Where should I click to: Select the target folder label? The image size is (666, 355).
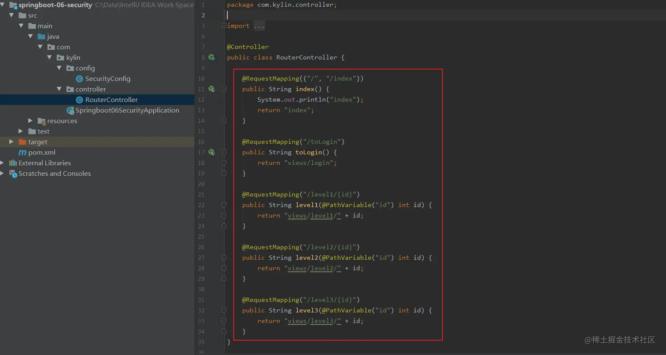[x=38, y=142]
